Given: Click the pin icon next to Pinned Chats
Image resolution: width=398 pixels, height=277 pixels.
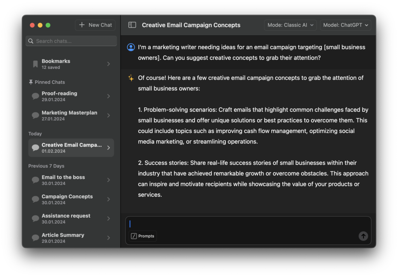Looking at the screenshot, I should [31, 82].
